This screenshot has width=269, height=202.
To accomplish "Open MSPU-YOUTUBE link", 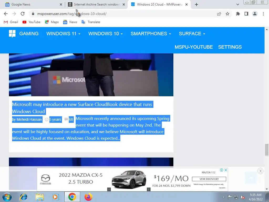I will click(x=194, y=47).
